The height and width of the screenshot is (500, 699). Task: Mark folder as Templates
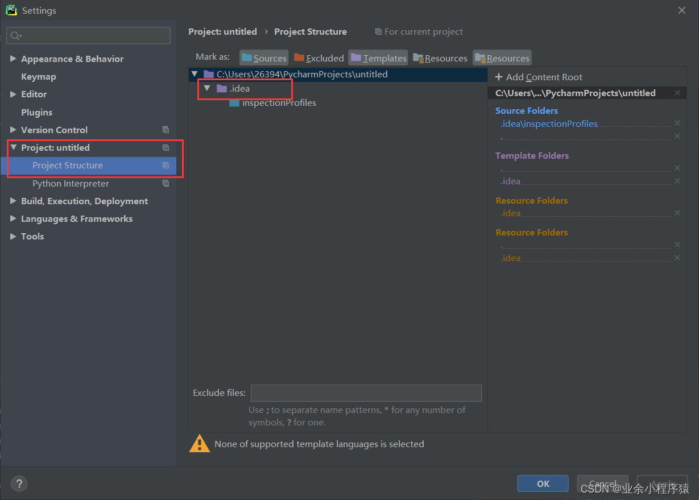[x=378, y=58]
